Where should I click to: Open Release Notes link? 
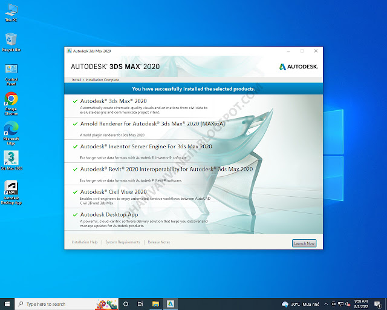pyautogui.click(x=159, y=242)
